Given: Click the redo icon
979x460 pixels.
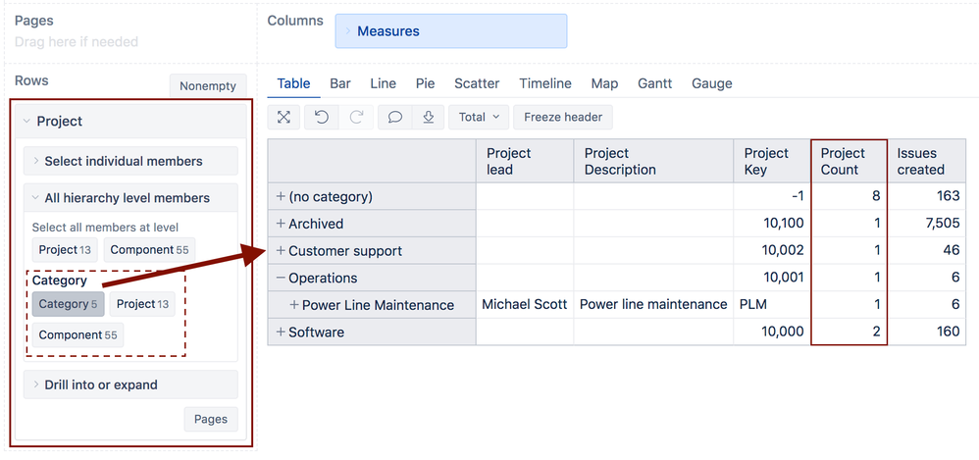Looking at the screenshot, I should [x=356, y=117].
